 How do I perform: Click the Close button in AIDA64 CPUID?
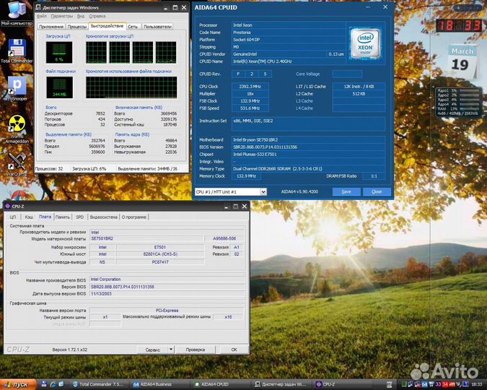click(x=377, y=191)
